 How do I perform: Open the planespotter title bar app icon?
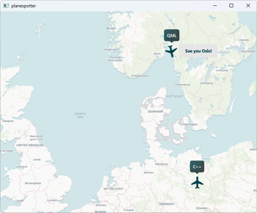[x=6, y=5]
